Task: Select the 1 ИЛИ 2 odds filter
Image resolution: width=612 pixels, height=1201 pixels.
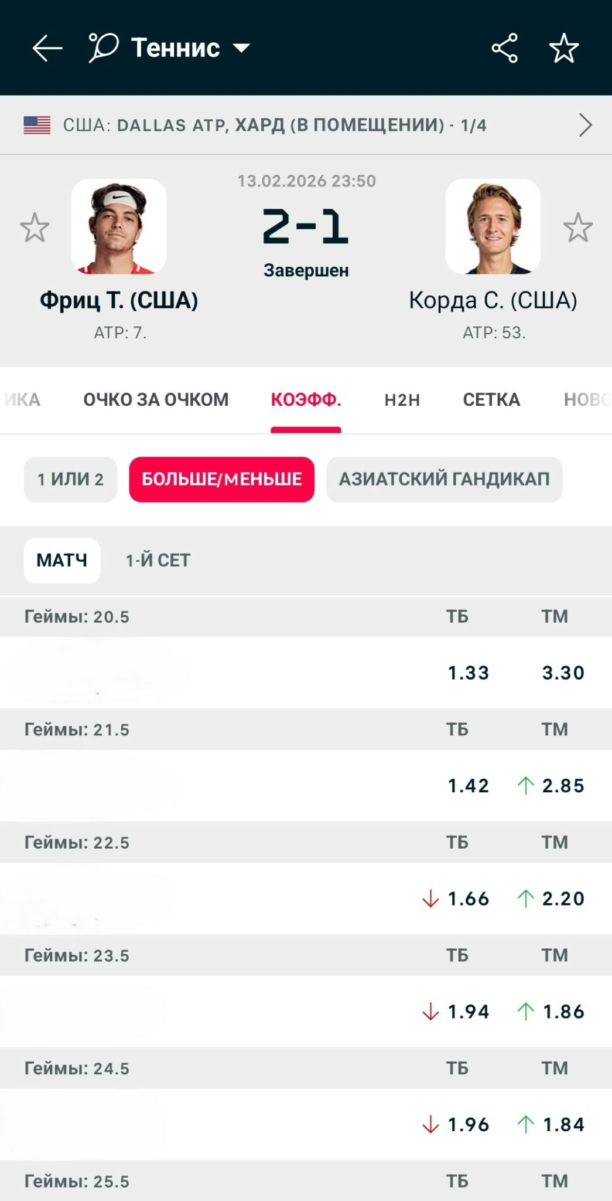Action: click(x=70, y=479)
